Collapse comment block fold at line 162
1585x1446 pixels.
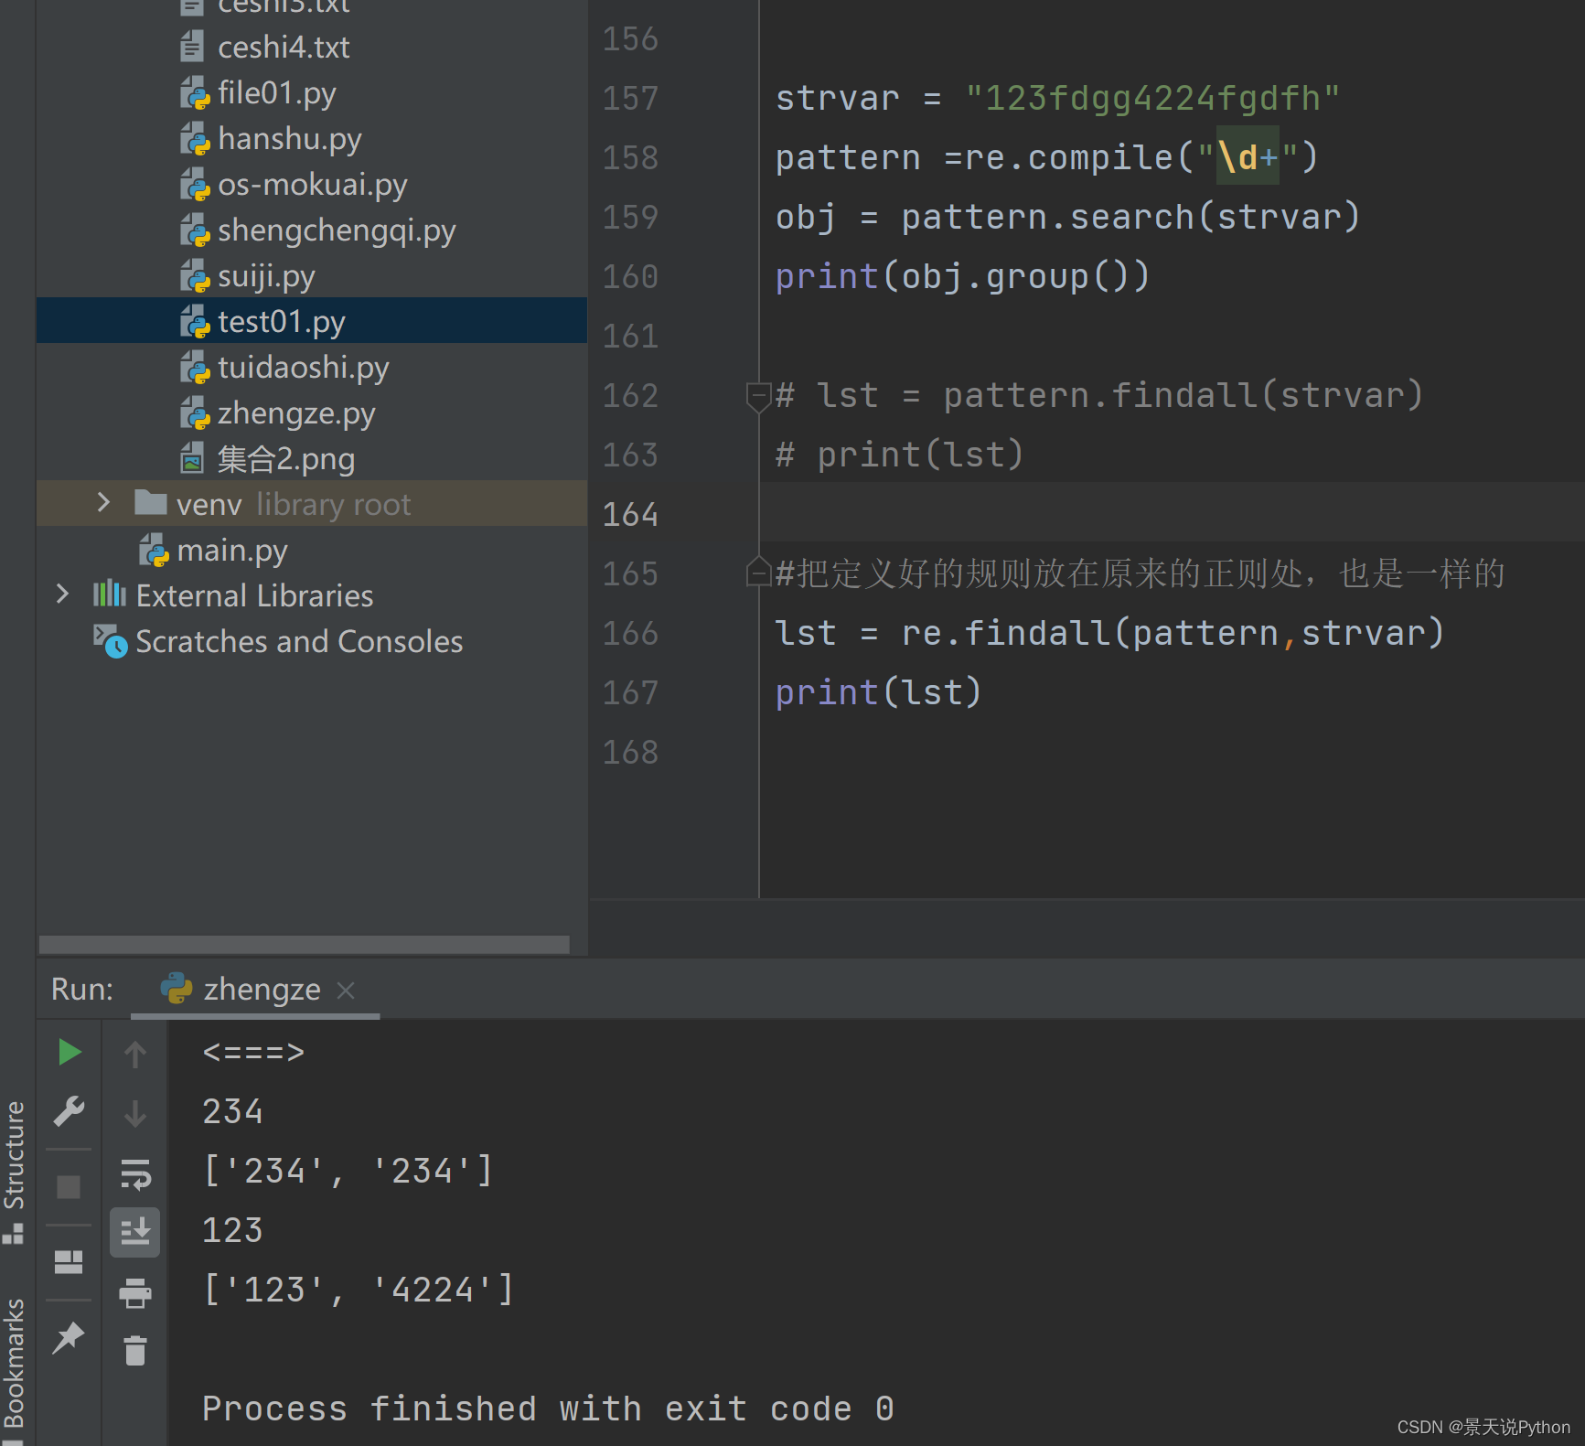(x=758, y=396)
